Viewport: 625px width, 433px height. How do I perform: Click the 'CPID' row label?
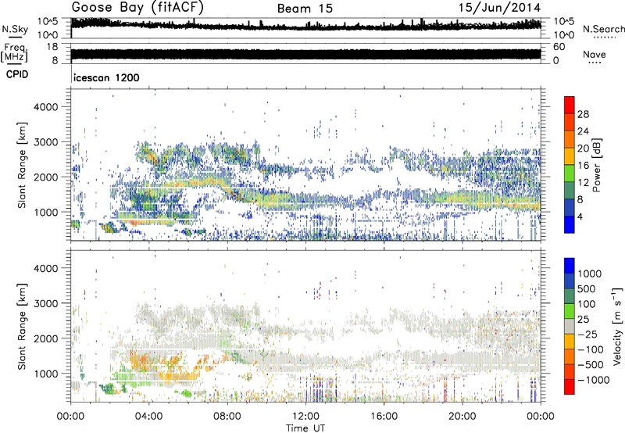17,74
